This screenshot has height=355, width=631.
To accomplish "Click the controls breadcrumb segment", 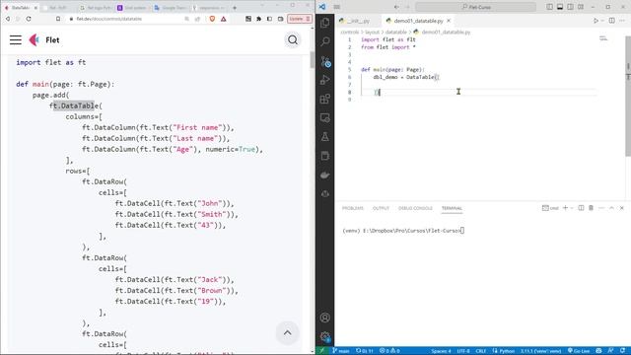I will pos(349,32).
